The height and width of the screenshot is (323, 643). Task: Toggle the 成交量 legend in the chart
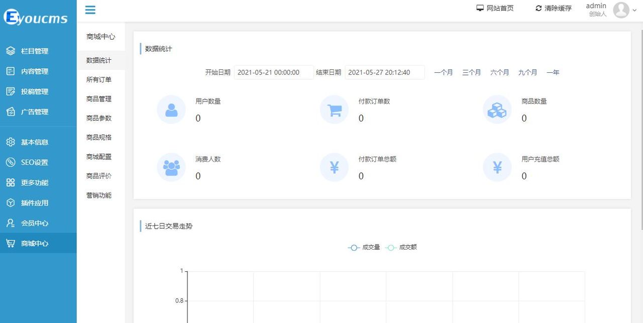(364, 247)
